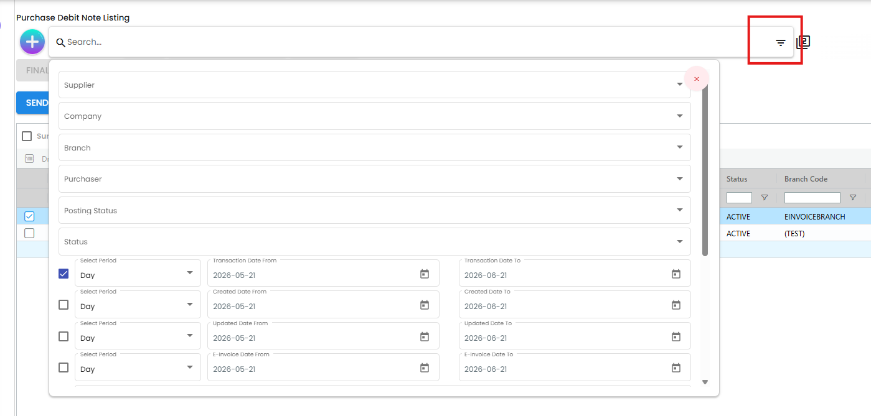This screenshot has height=416, width=871.
Task: Open Select Period dropdown for Updated Date
Action: point(138,336)
